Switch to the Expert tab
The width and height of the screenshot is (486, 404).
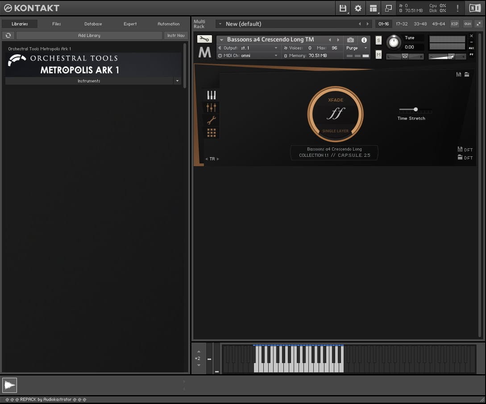(130, 24)
